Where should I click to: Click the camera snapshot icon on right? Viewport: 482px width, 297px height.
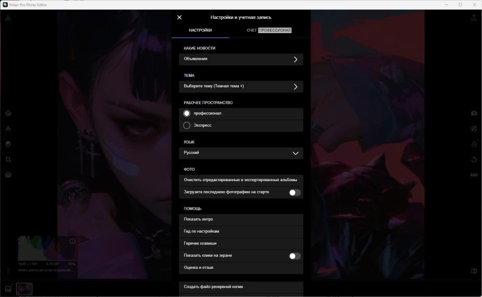click(x=474, y=113)
